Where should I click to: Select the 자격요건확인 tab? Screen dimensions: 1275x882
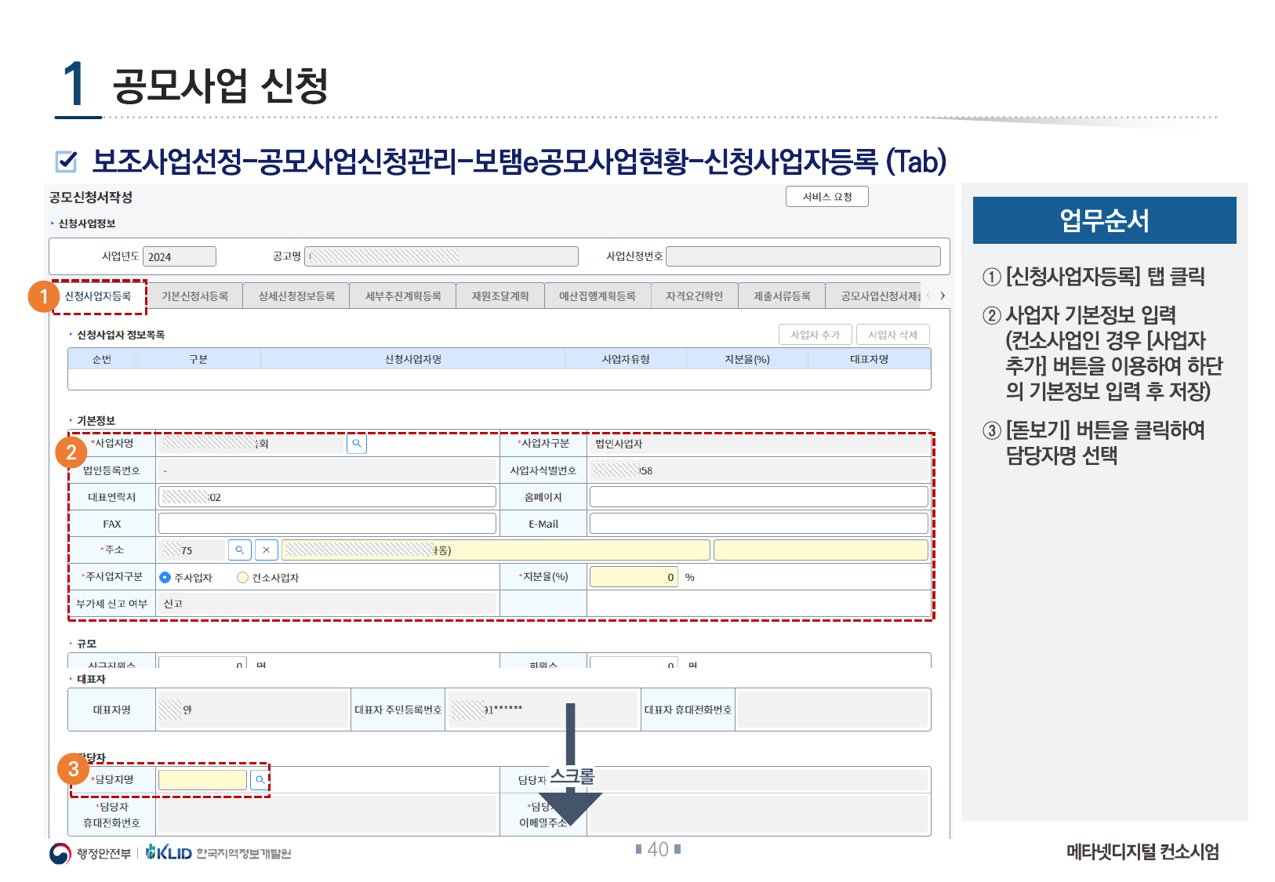click(694, 296)
